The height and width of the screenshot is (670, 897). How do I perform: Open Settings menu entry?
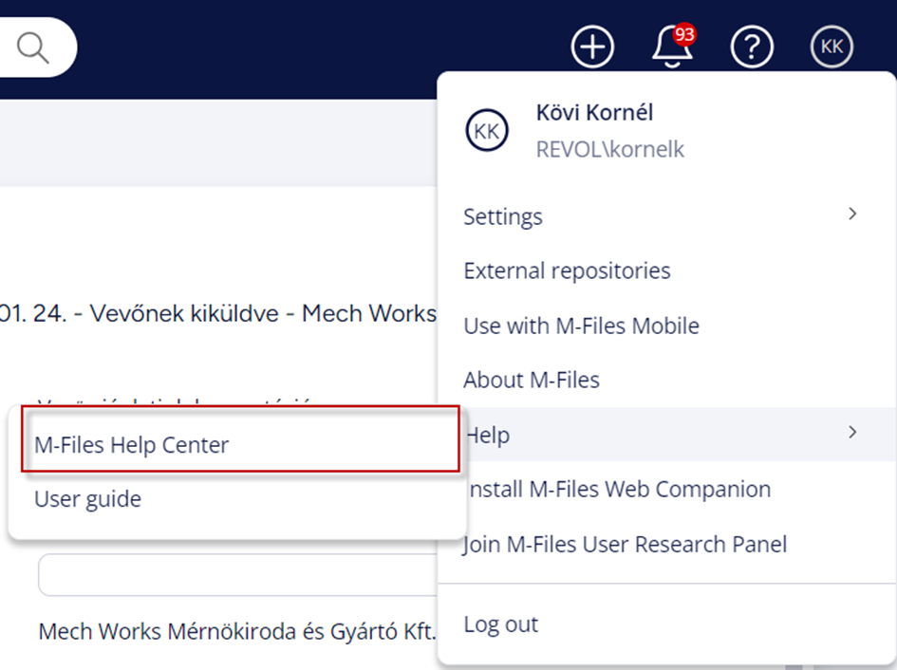click(x=667, y=216)
